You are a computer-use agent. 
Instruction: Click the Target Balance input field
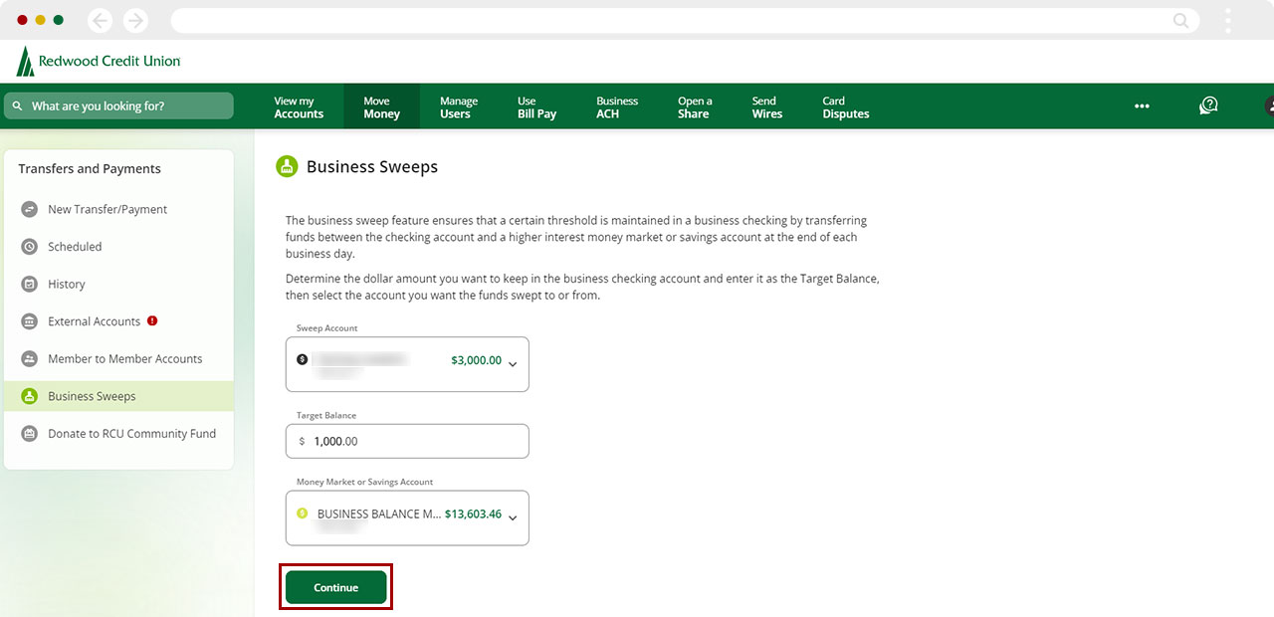[x=407, y=441]
